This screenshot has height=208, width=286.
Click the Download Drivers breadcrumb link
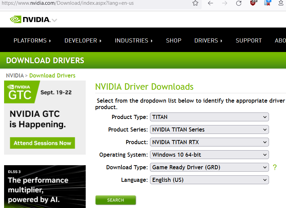point(52,75)
